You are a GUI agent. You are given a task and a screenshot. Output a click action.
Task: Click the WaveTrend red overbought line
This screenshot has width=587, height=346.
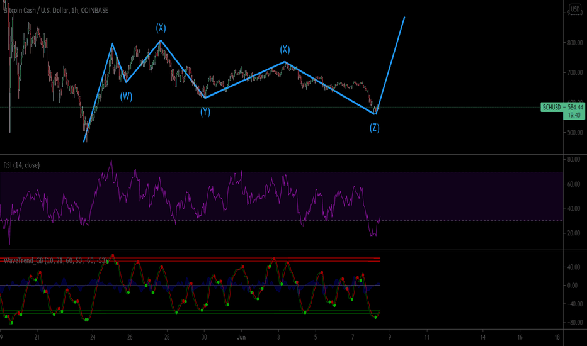click(190, 258)
